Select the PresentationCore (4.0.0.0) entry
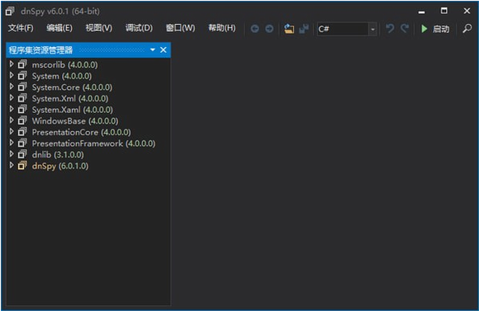The image size is (479, 311). pos(81,132)
